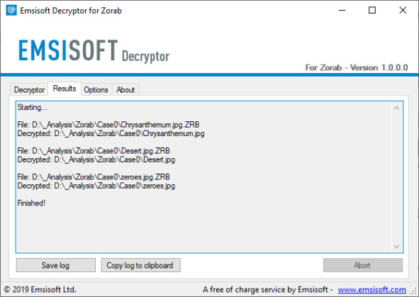Click the log scrollbar up arrow
This screenshot has height=297, width=419.
pyautogui.click(x=396, y=108)
